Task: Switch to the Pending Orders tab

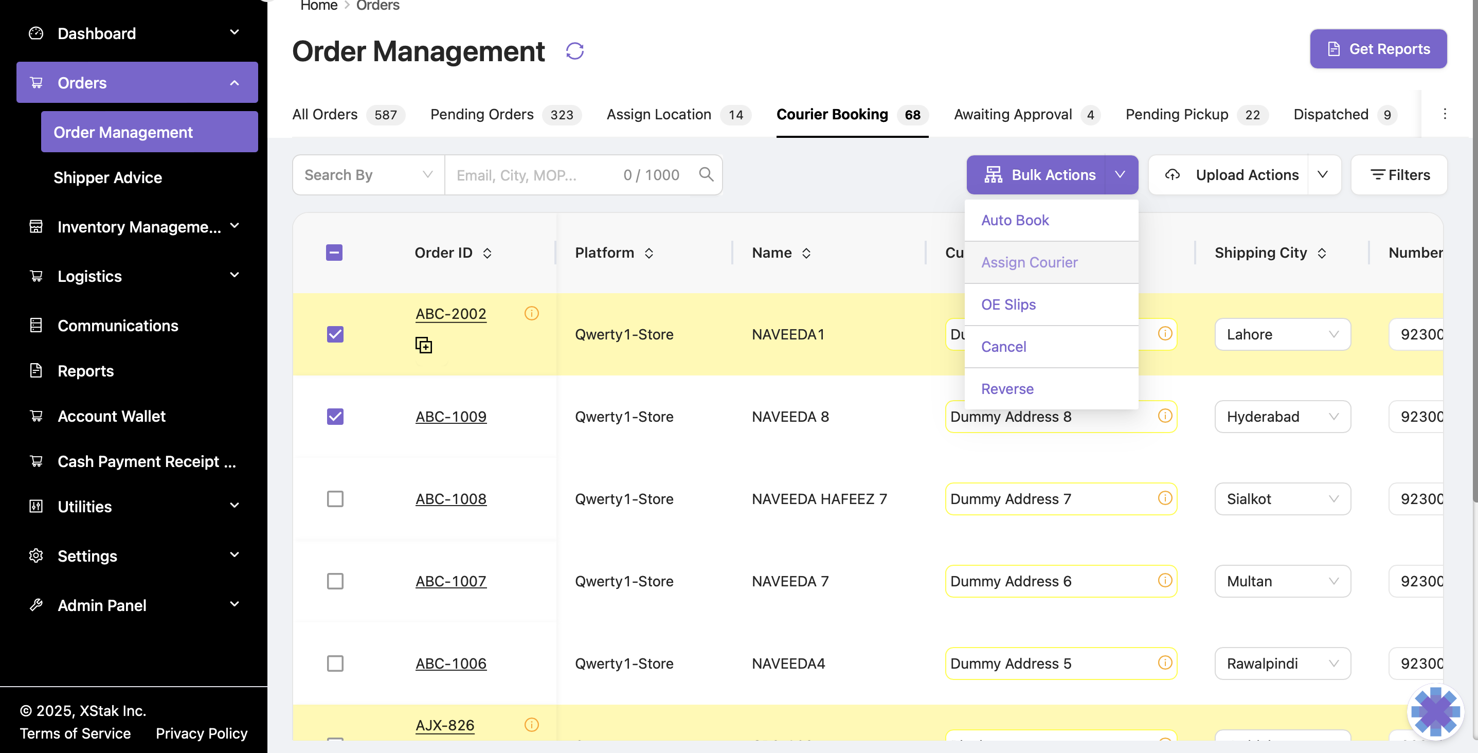Action: point(506,114)
